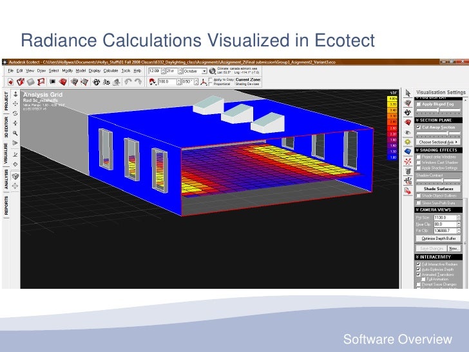Viewport: 469px width, 352px height.
Task: Click the redo arrow icon
Action: pos(138,81)
